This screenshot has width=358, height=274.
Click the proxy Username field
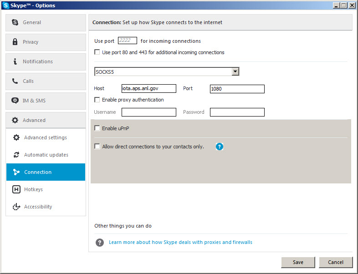point(149,112)
